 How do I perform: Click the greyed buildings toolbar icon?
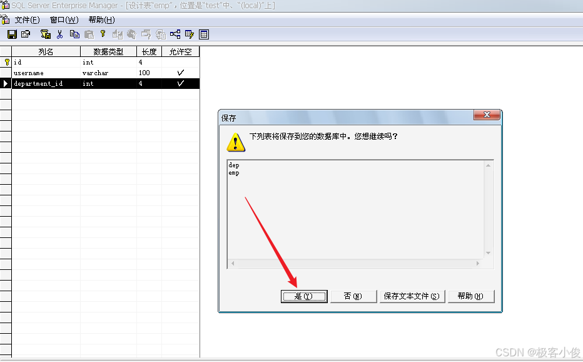pos(118,34)
